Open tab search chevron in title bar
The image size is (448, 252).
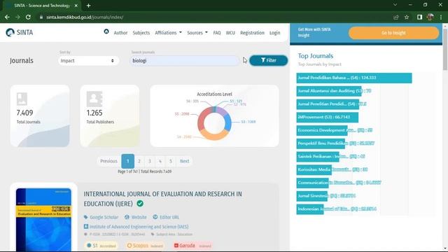395,5
